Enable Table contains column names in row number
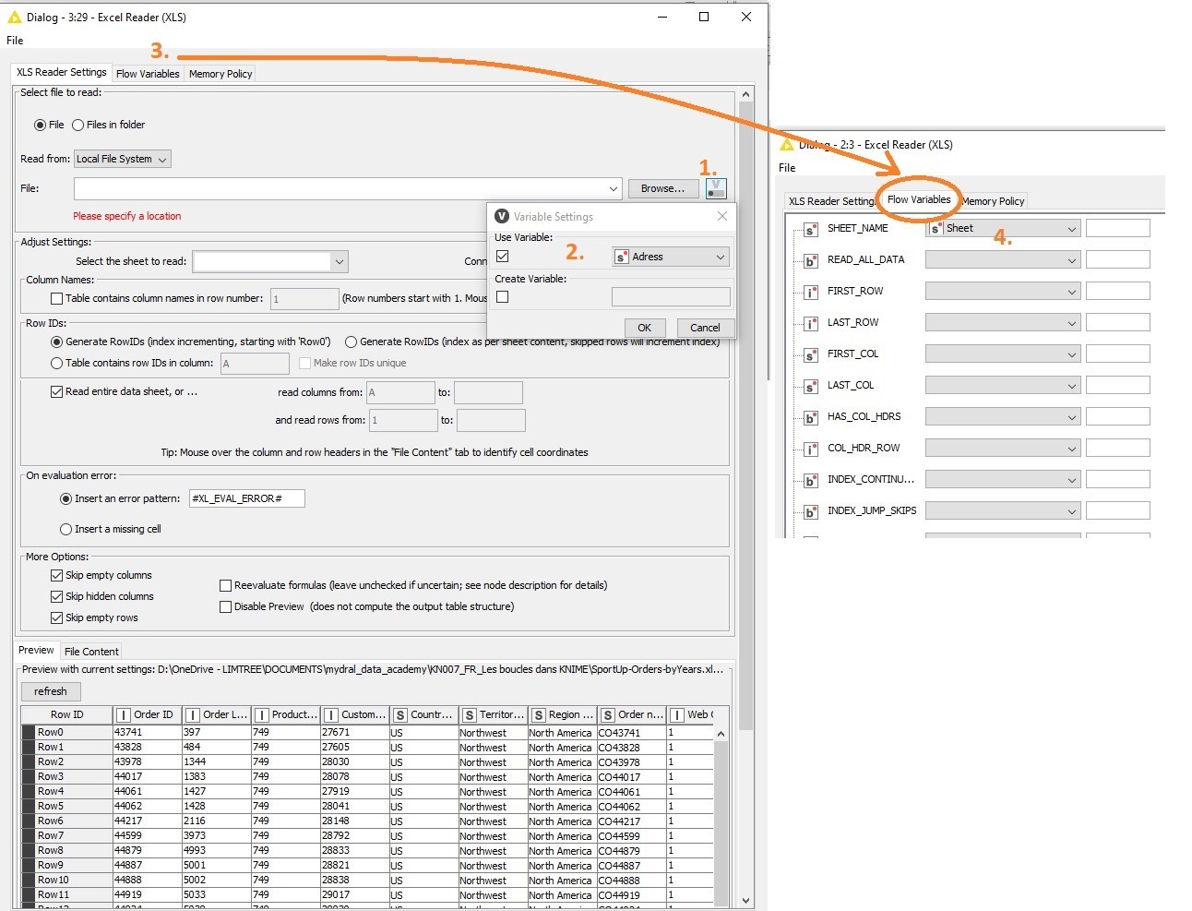 pyautogui.click(x=56, y=298)
